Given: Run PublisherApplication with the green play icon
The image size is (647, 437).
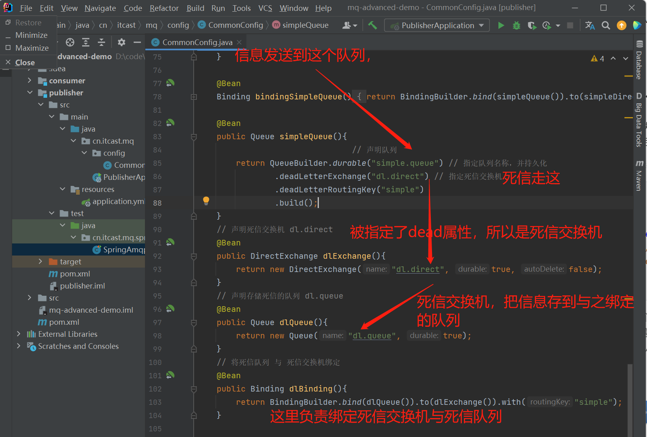Looking at the screenshot, I should (x=501, y=25).
